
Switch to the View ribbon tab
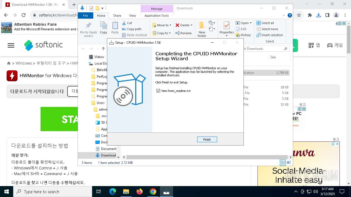[x=132, y=16]
